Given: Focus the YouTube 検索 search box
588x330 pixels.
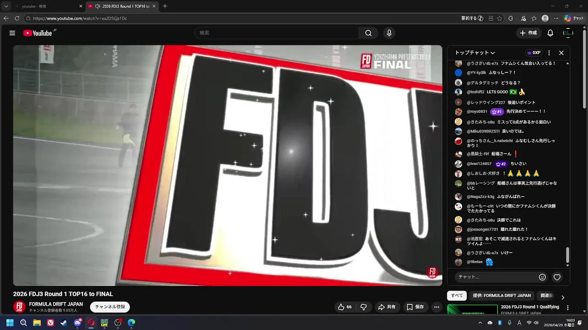Looking at the screenshot, I should click(277, 33).
